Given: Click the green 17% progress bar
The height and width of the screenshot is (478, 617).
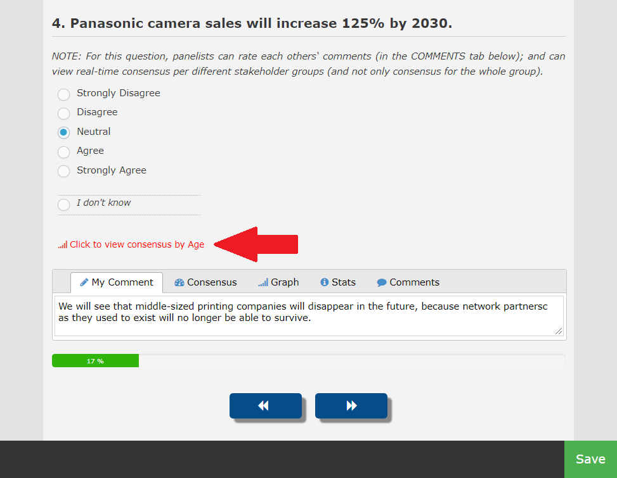Looking at the screenshot, I should [x=95, y=361].
